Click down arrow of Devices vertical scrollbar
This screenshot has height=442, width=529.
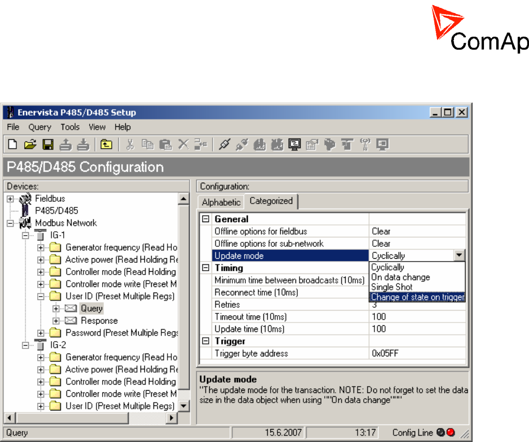pyautogui.click(x=183, y=405)
